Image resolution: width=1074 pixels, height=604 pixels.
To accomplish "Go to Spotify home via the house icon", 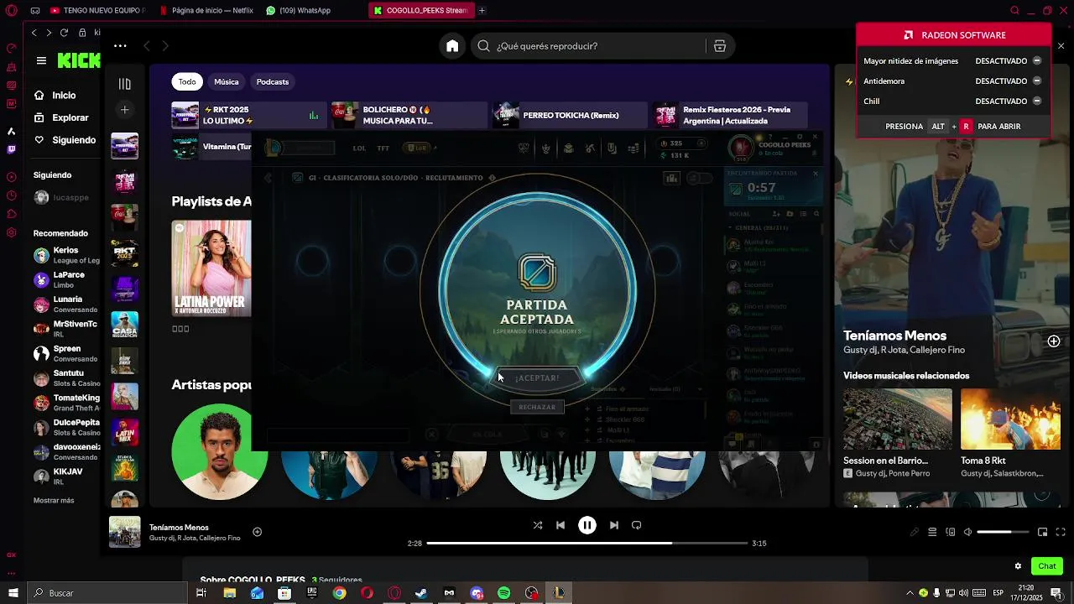I will point(452,46).
